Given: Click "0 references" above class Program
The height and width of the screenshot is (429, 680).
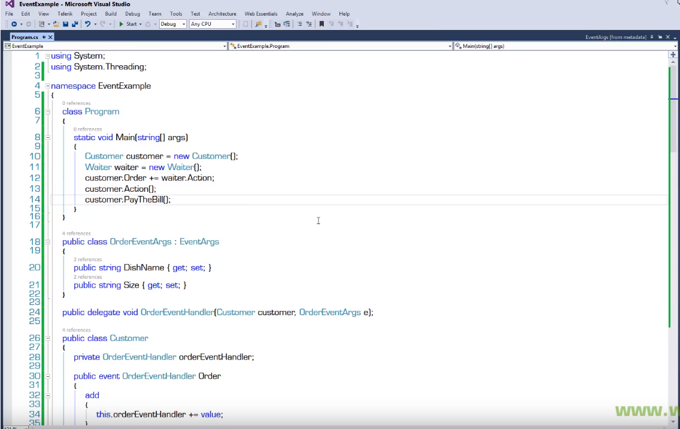Looking at the screenshot, I should [x=77, y=103].
